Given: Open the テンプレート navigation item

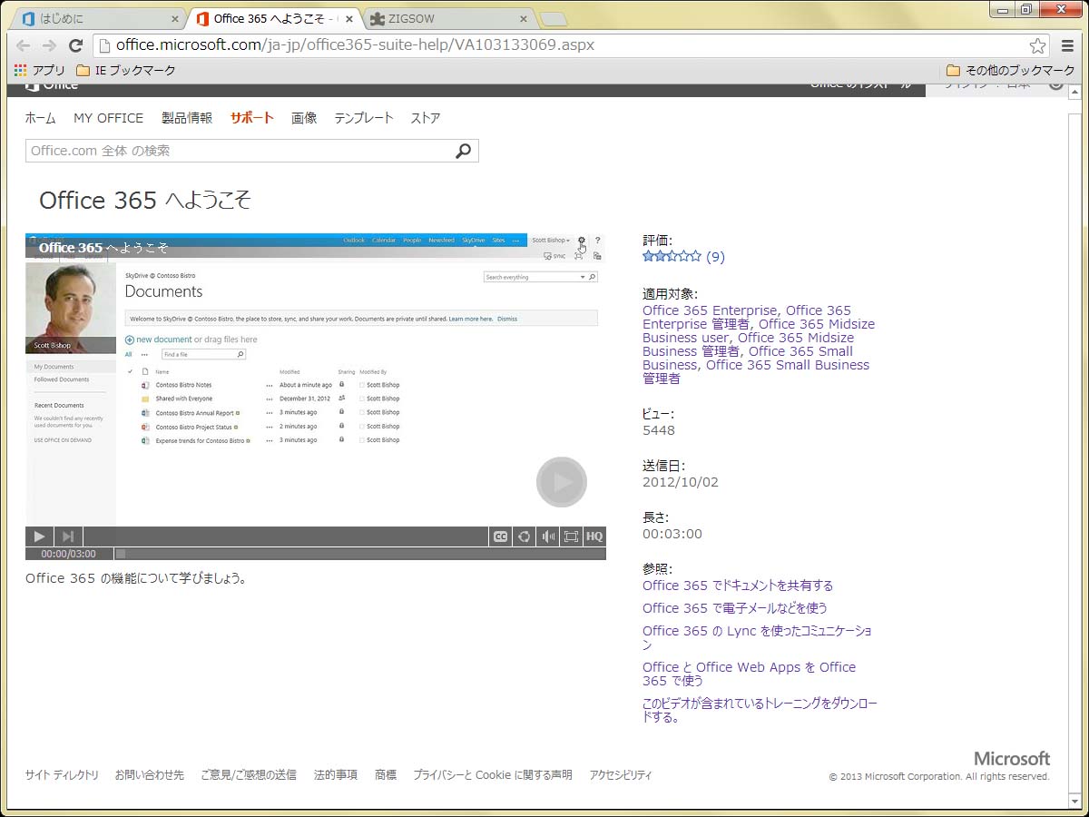Looking at the screenshot, I should click(364, 118).
